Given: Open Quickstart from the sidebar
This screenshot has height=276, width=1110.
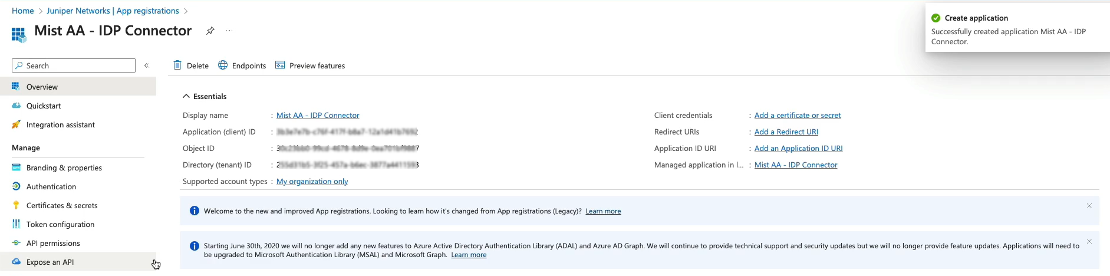Looking at the screenshot, I should (44, 106).
